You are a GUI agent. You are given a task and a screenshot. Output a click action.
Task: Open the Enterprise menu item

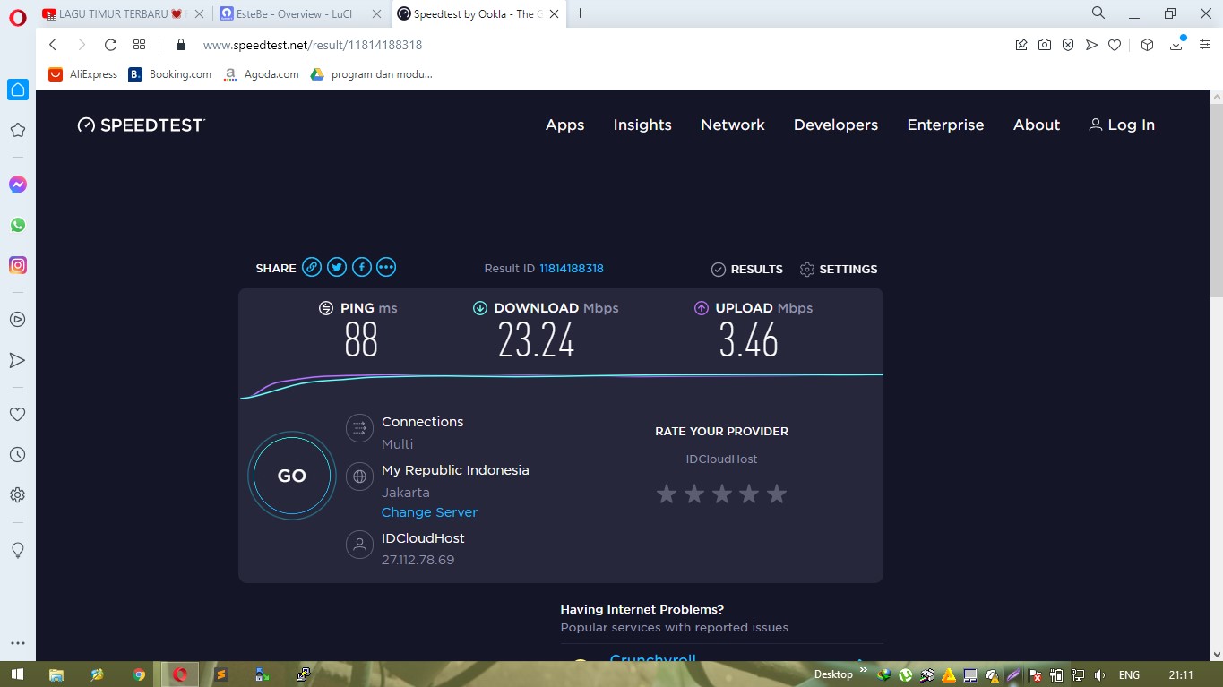click(945, 125)
